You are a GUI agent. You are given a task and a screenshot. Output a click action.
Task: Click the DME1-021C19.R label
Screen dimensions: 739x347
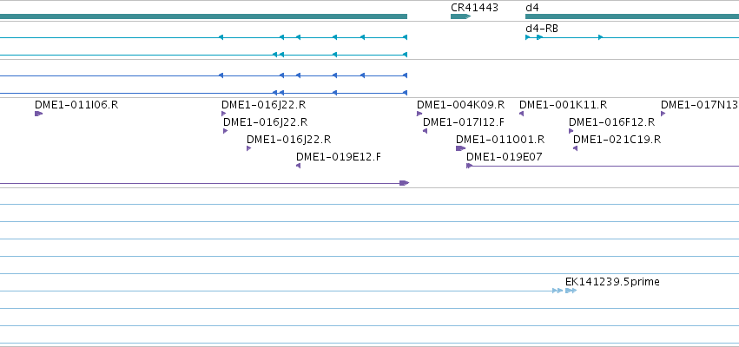tap(617, 140)
